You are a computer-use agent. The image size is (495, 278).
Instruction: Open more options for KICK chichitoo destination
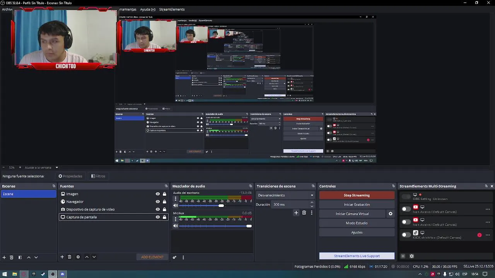tap(488, 235)
